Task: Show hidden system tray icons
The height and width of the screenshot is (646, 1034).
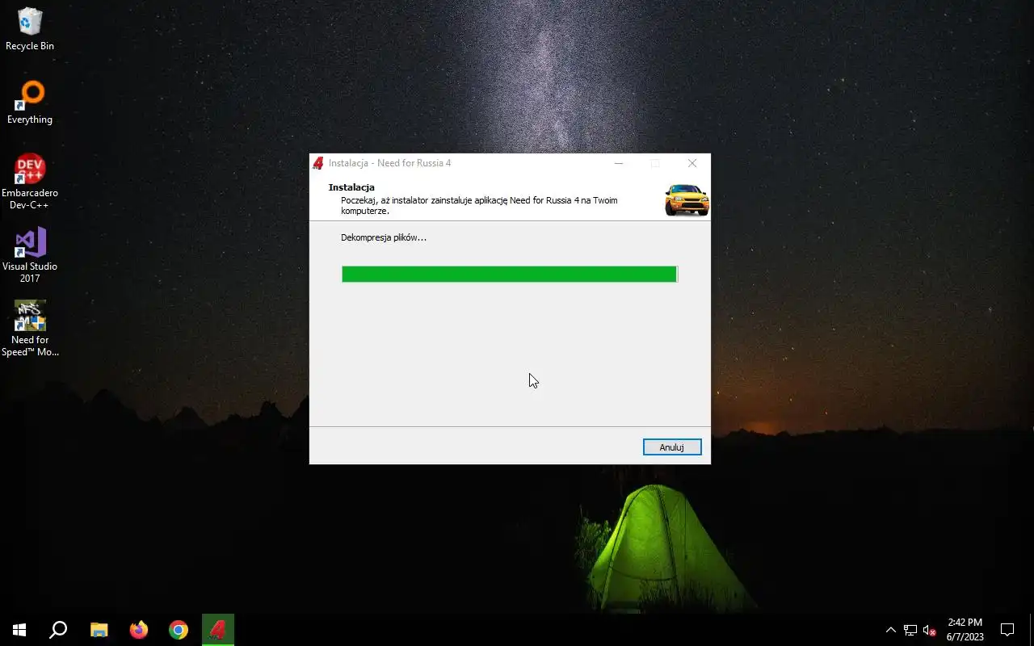Action: 891,630
